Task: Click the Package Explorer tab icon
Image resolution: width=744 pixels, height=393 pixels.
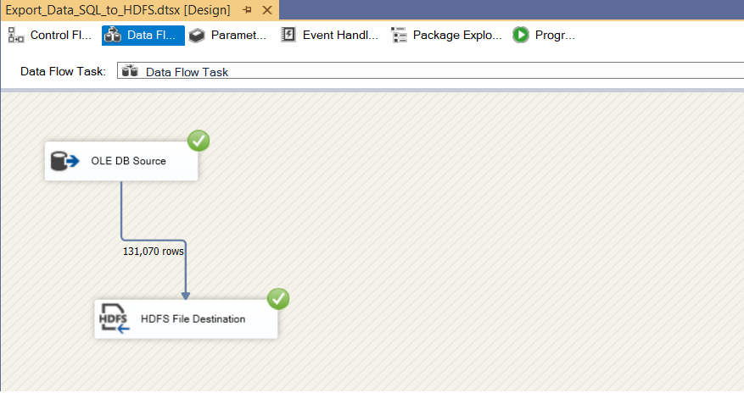Action: (399, 36)
